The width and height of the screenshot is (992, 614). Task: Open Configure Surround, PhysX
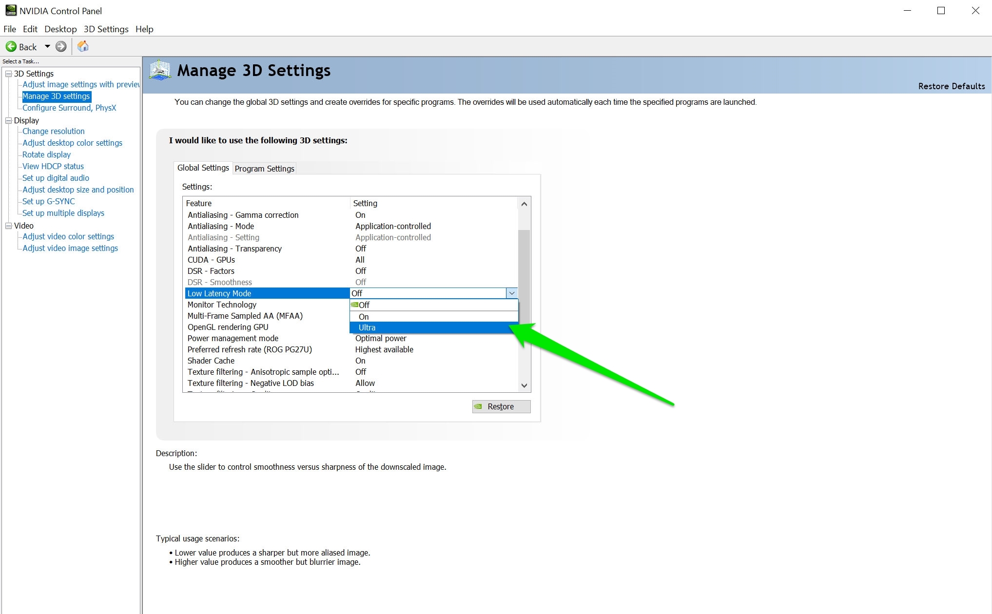click(x=69, y=108)
